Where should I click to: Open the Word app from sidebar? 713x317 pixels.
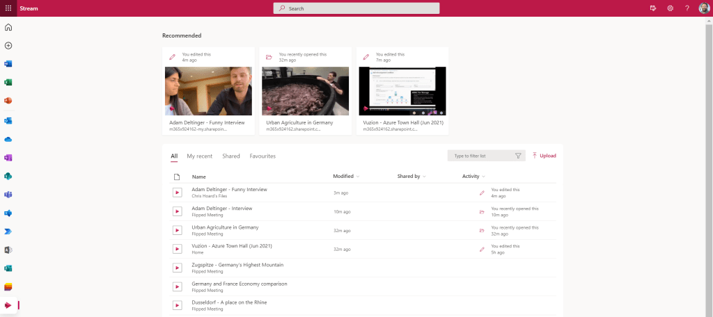coord(8,64)
